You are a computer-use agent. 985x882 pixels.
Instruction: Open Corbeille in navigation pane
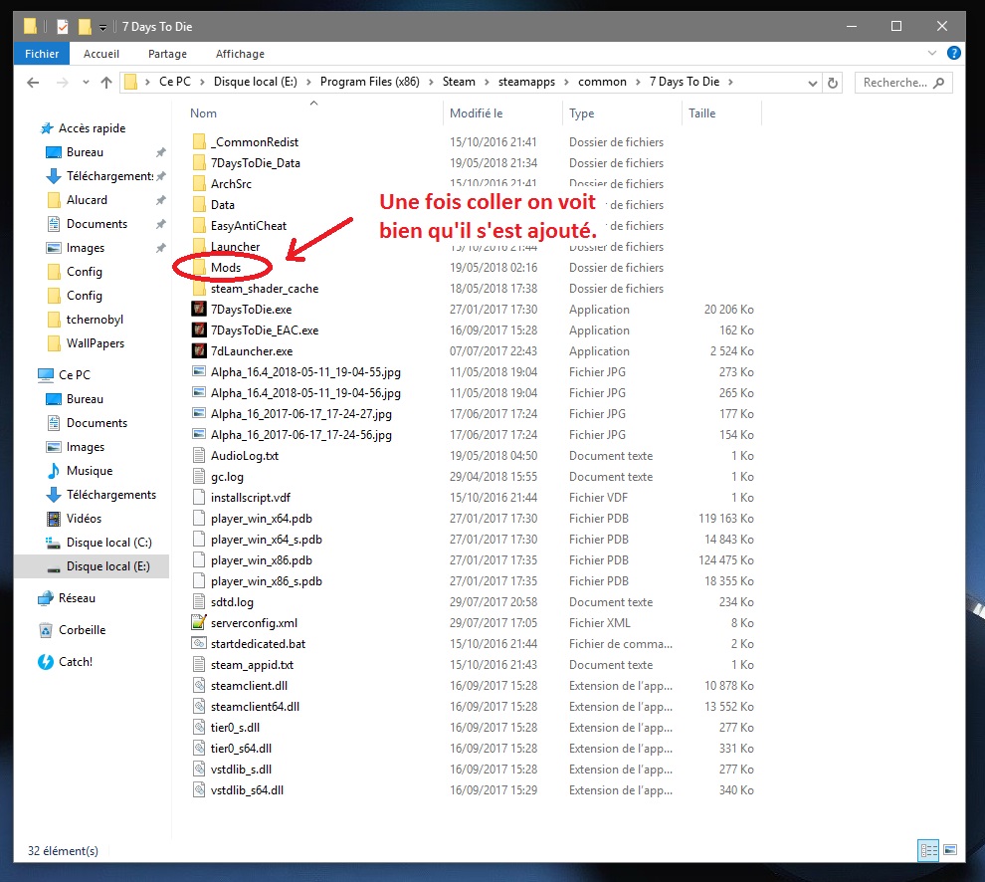[x=82, y=630]
